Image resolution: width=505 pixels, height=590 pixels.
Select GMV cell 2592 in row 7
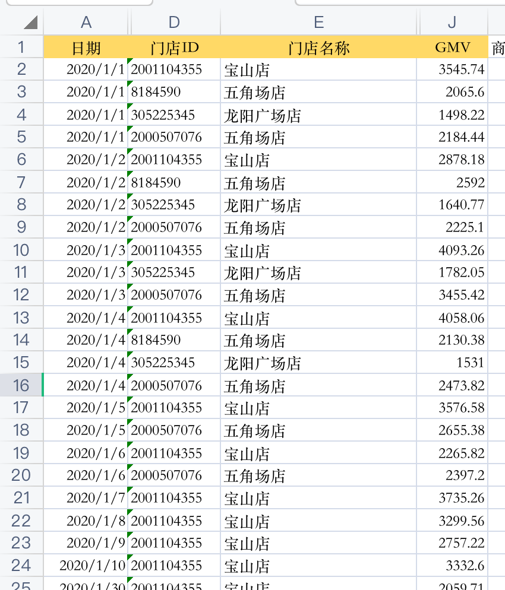452,182
